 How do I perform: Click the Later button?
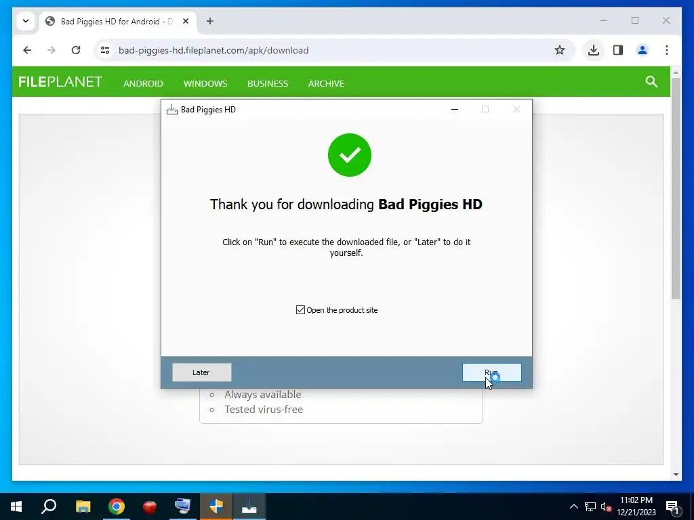pos(201,372)
